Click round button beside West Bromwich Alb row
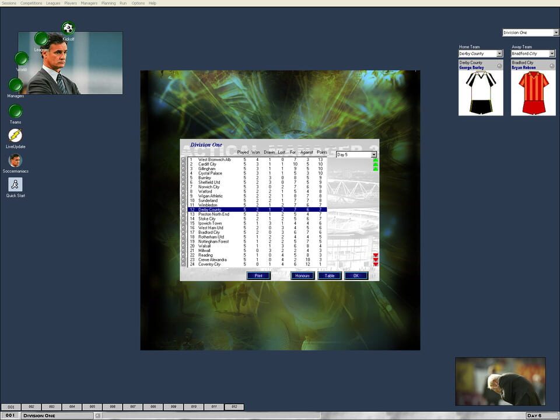Viewport: 560px width, 420px height. [184, 160]
